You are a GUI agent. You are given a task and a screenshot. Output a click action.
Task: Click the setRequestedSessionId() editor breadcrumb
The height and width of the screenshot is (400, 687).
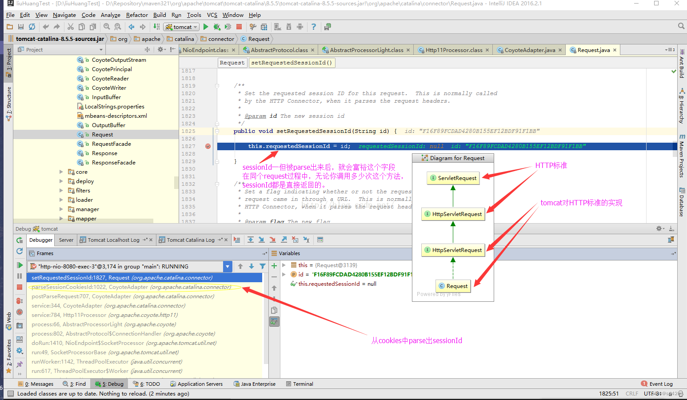292,63
